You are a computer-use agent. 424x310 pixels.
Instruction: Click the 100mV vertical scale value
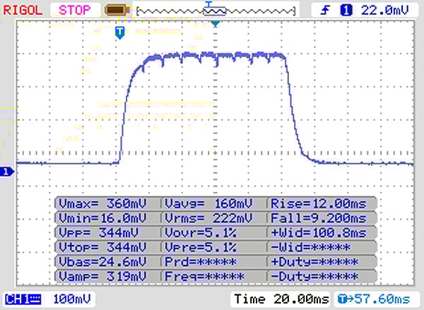tap(72, 299)
